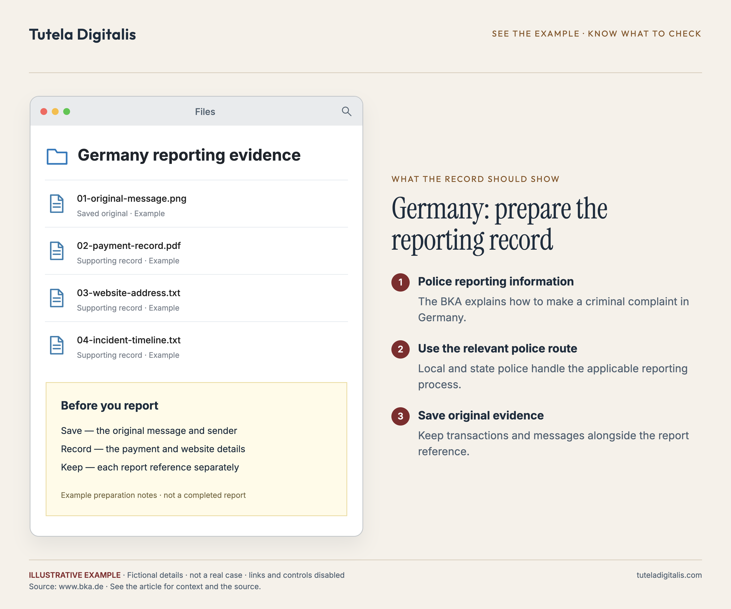Click 'Save — the original message and sender'
Image resolution: width=731 pixels, height=609 pixels.
pos(149,431)
